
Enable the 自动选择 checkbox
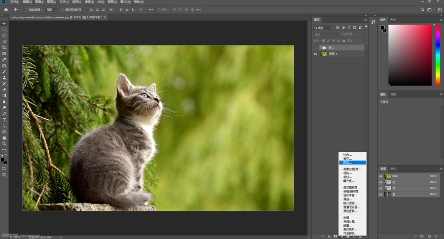coord(27,10)
